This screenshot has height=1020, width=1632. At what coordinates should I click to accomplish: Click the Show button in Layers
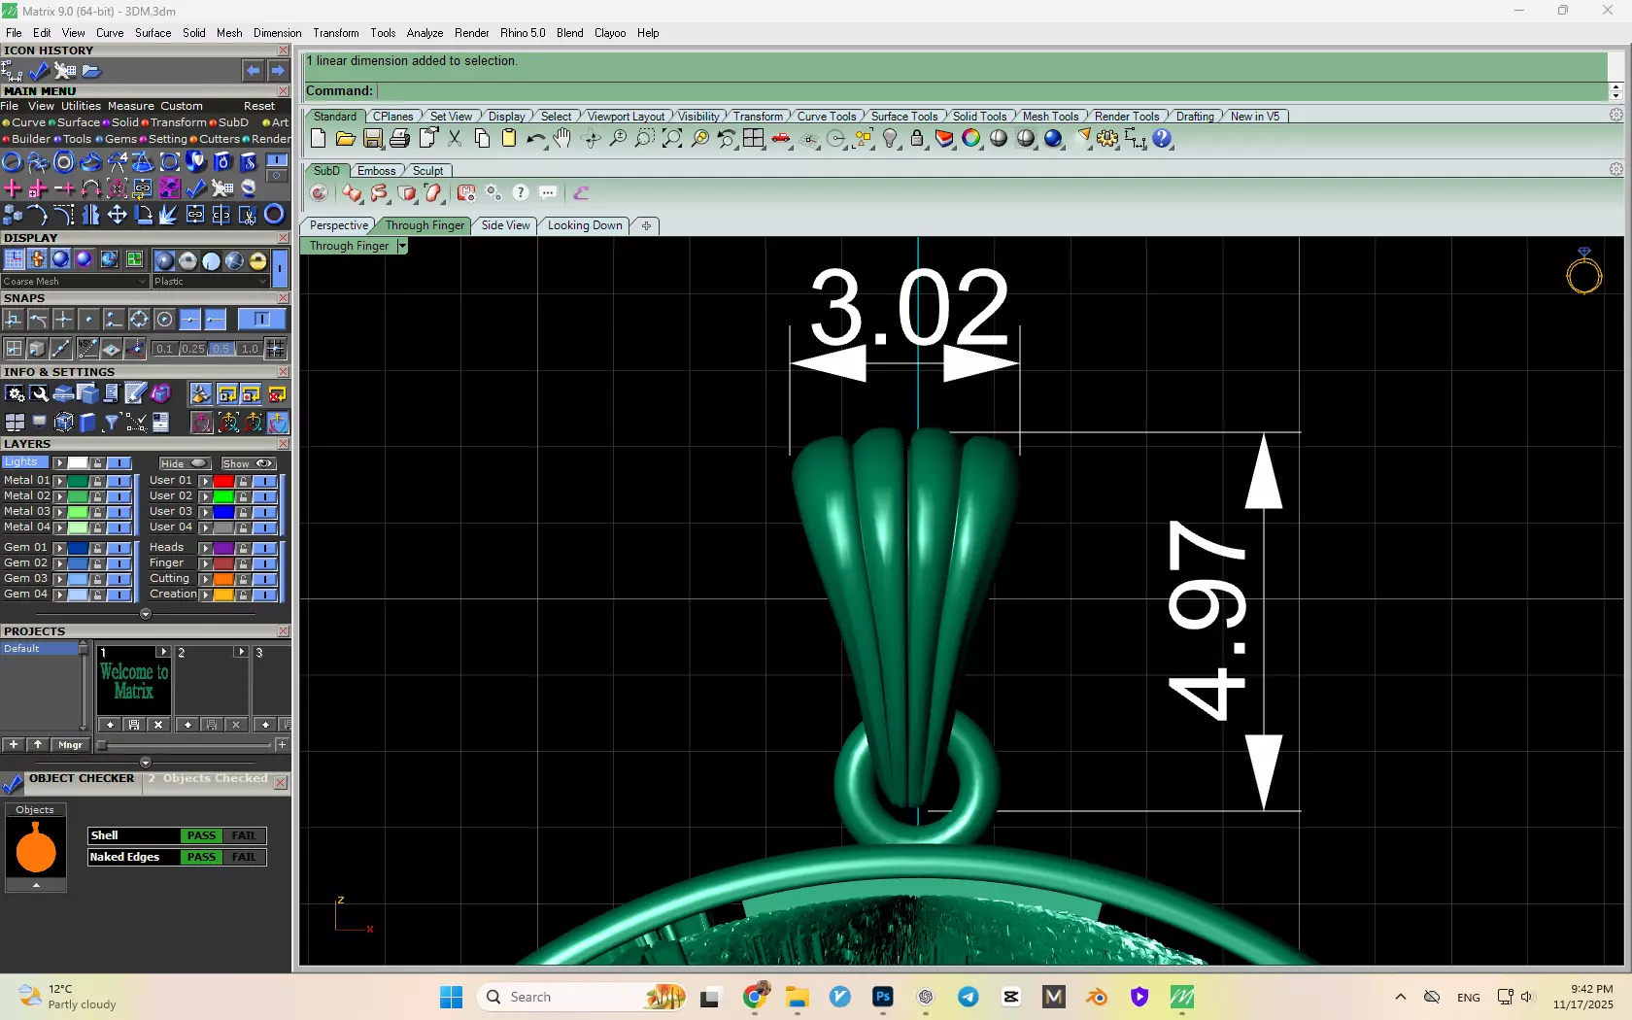[248, 463]
